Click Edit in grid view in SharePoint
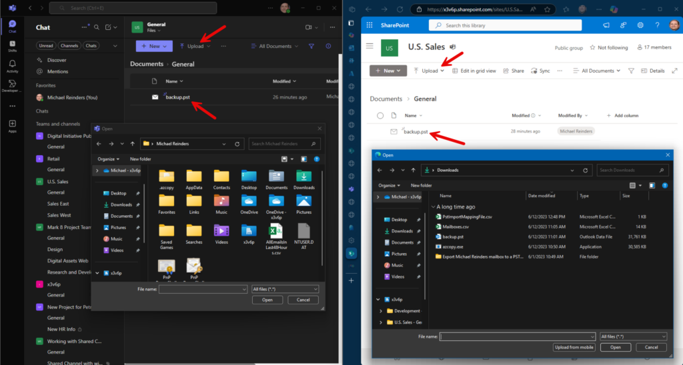Image resolution: width=683 pixels, height=365 pixels. [474, 71]
